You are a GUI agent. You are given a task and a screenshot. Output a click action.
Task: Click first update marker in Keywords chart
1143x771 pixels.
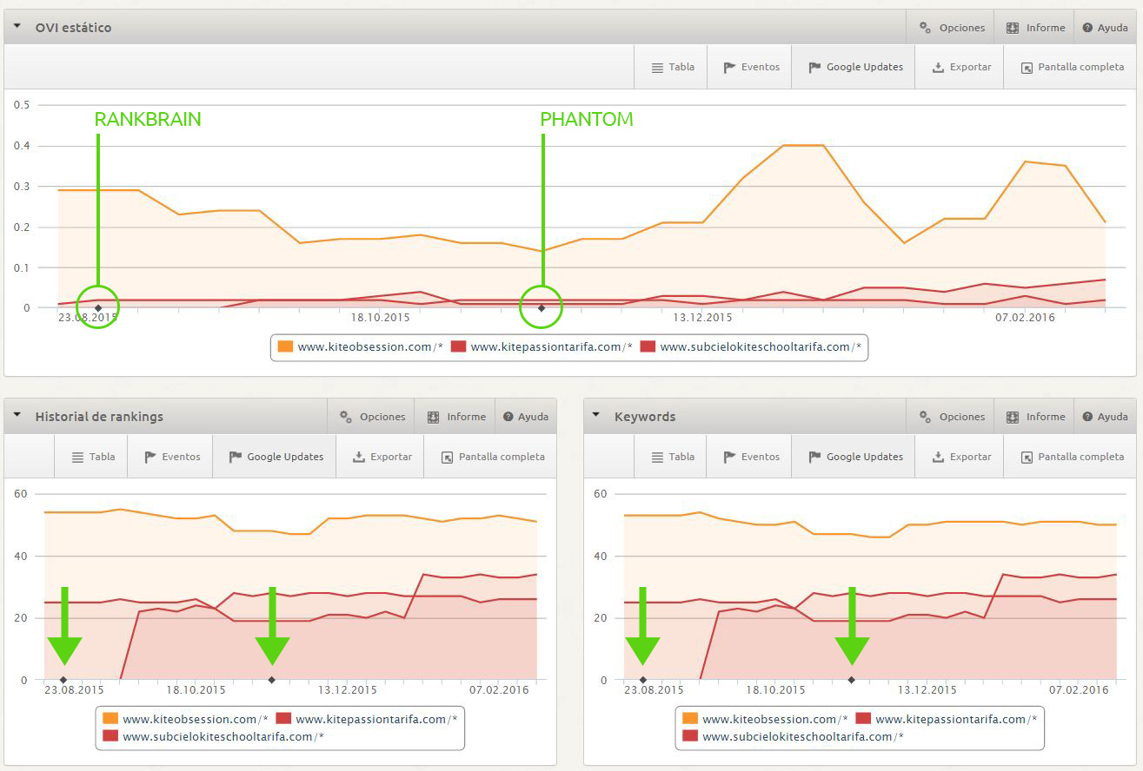point(642,679)
